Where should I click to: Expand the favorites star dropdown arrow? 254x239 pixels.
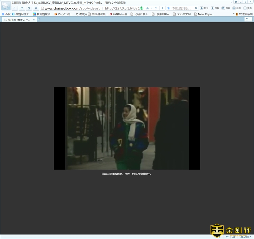pos(151,8)
